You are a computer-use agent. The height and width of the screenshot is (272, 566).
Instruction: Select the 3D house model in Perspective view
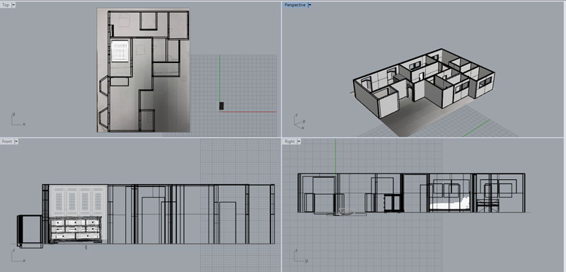[x=424, y=82]
